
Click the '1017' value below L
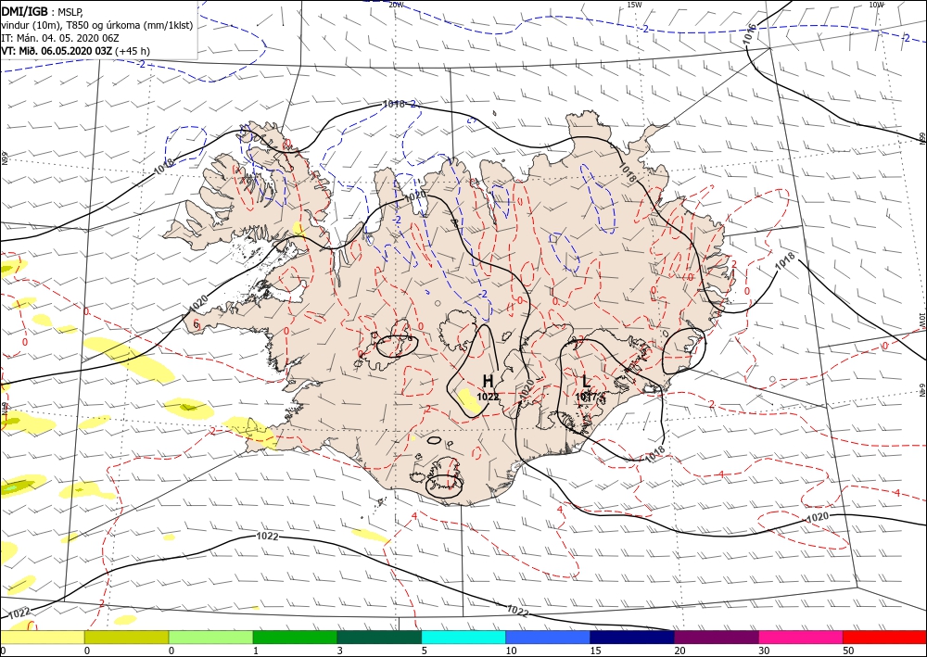pos(585,397)
